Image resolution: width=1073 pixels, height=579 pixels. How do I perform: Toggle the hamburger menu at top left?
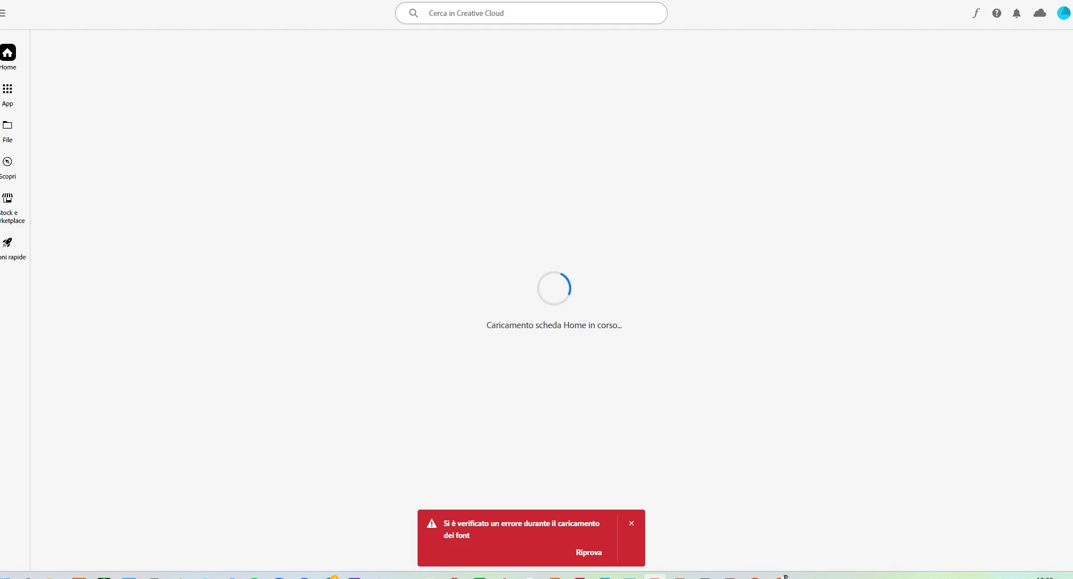(x=3, y=13)
